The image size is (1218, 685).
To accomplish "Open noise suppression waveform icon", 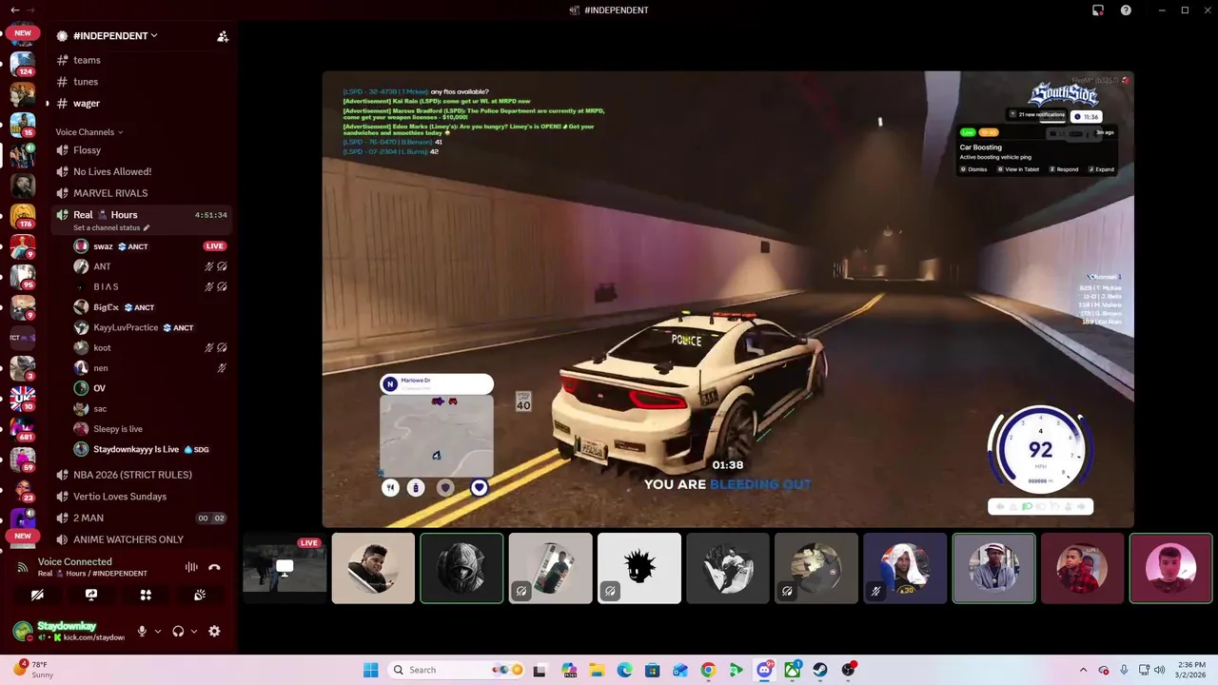I will pos(191,567).
